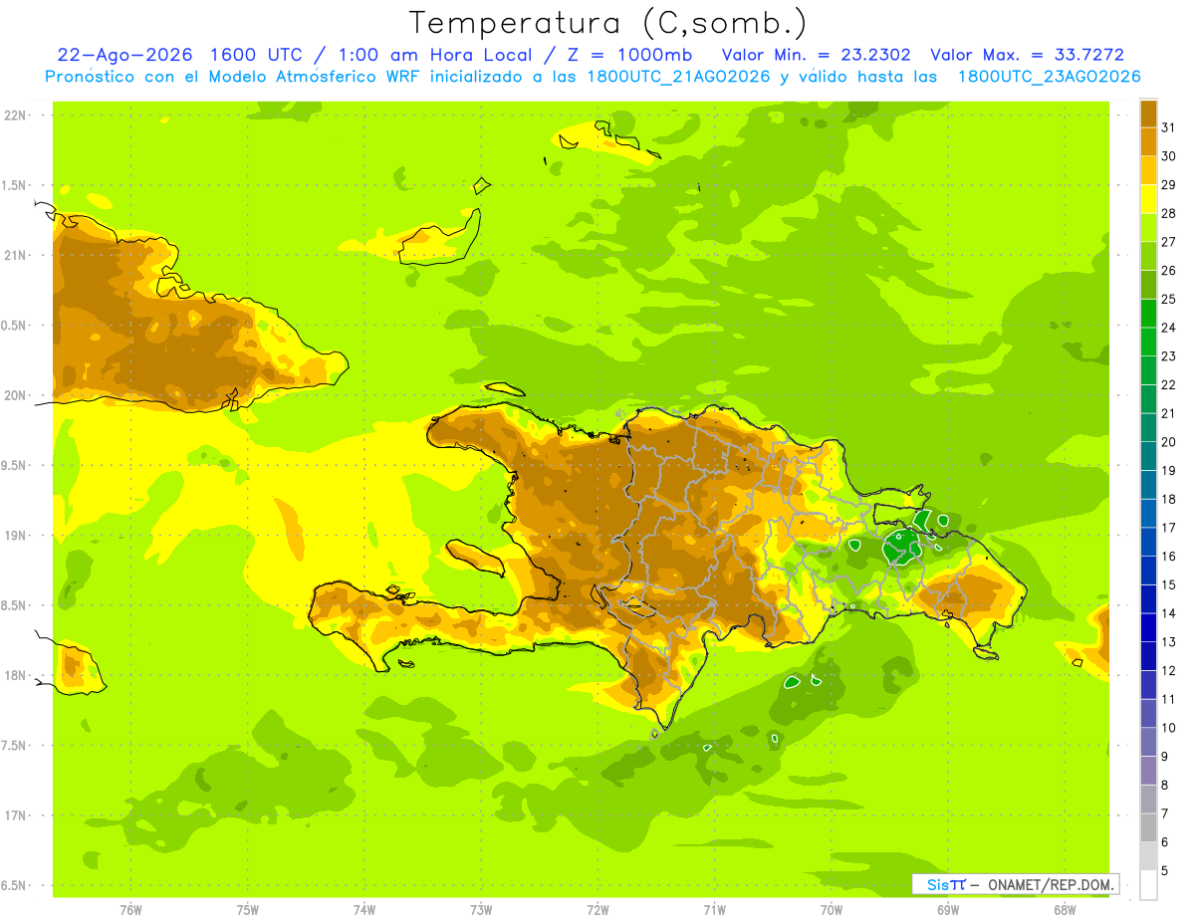Pick the blue legend band between 15 and 16

[x=1148, y=571]
